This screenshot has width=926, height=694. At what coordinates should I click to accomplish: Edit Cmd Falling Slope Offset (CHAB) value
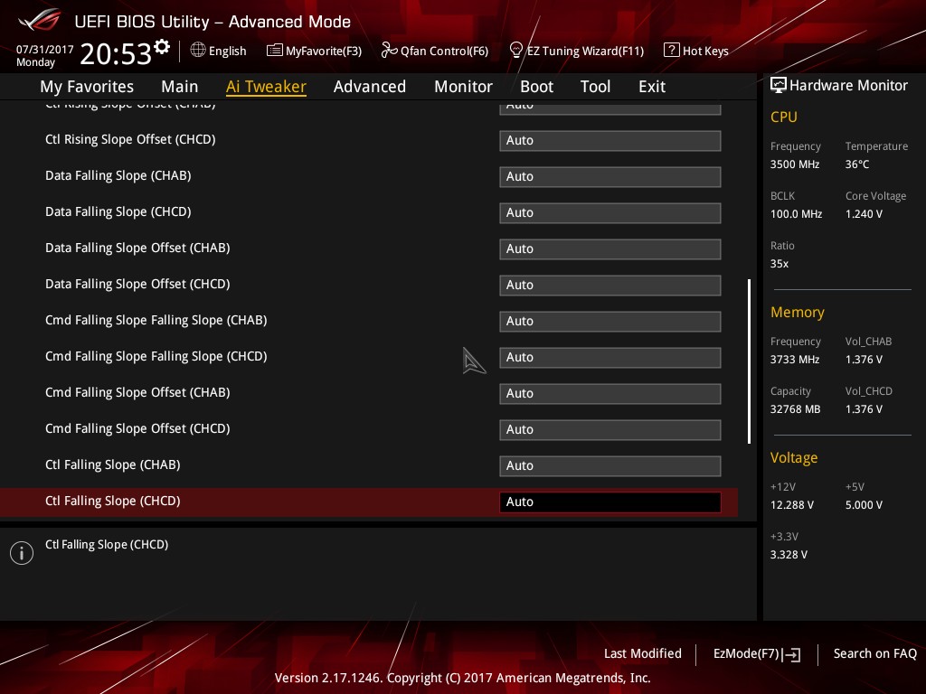(x=610, y=394)
